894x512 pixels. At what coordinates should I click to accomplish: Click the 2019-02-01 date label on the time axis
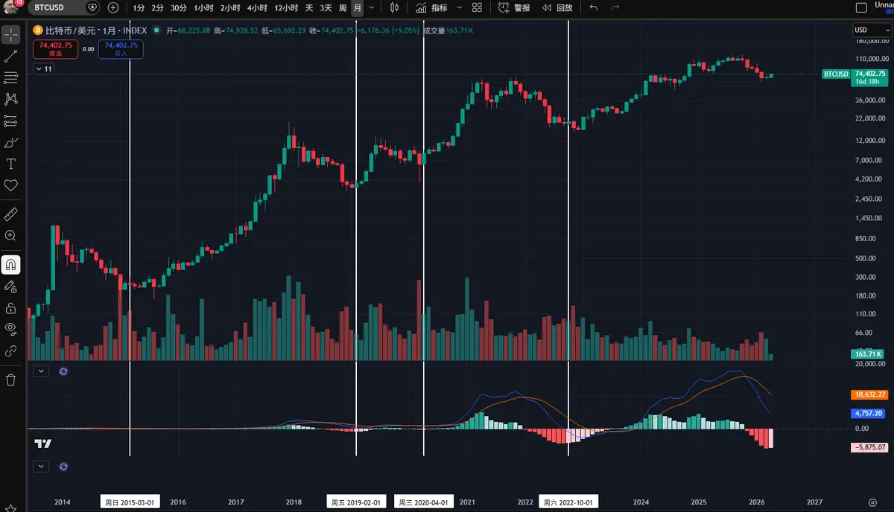(x=356, y=502)
